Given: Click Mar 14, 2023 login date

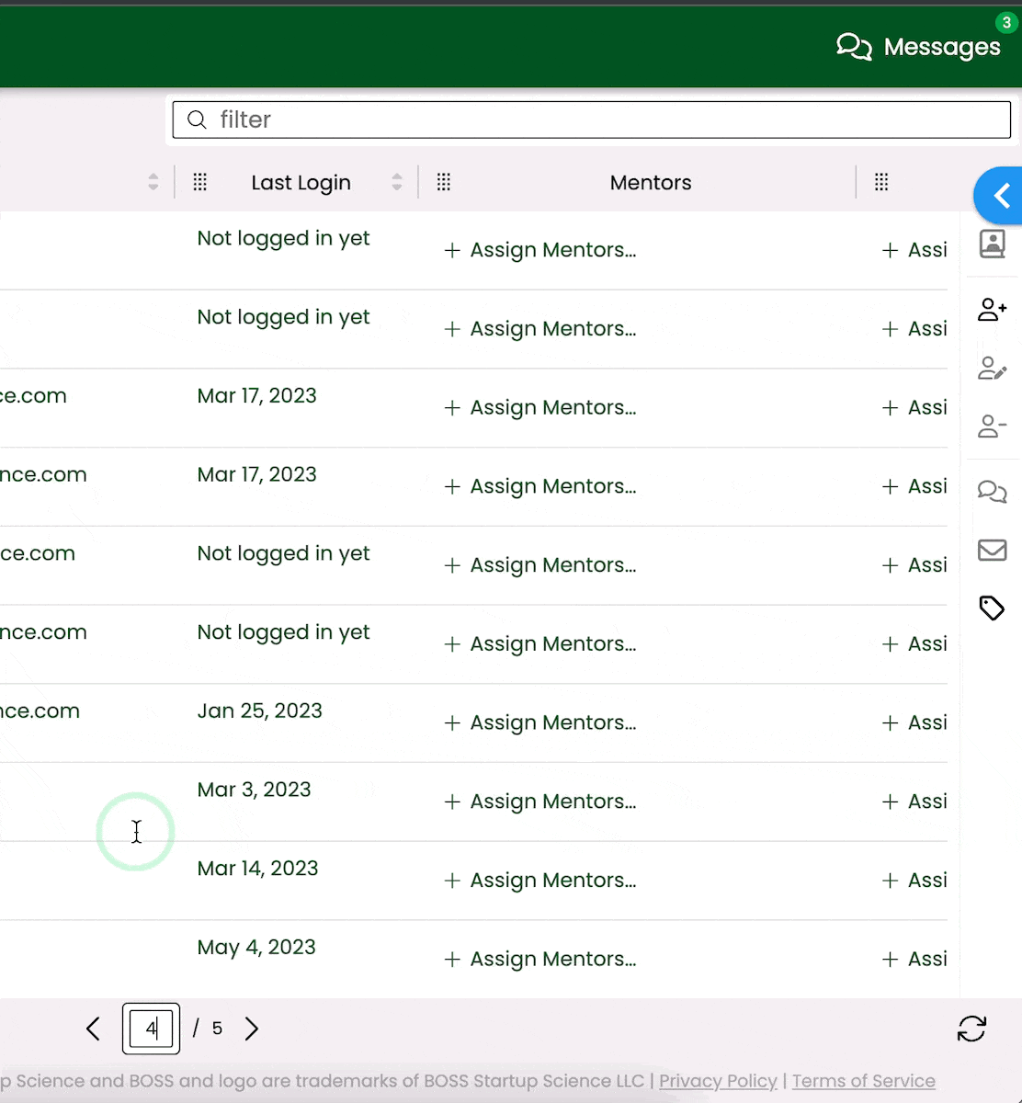Looking at the screenshot, I should coord(257,869).
